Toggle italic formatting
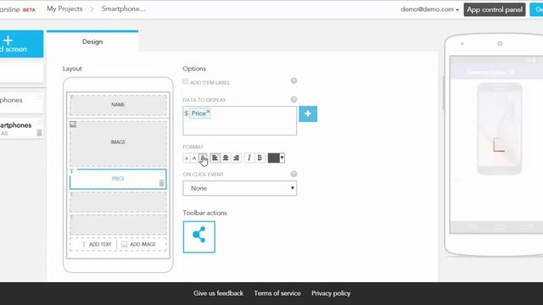Viewport: 543px width, 305px height. pyautogui.click(x=249, y=158)
